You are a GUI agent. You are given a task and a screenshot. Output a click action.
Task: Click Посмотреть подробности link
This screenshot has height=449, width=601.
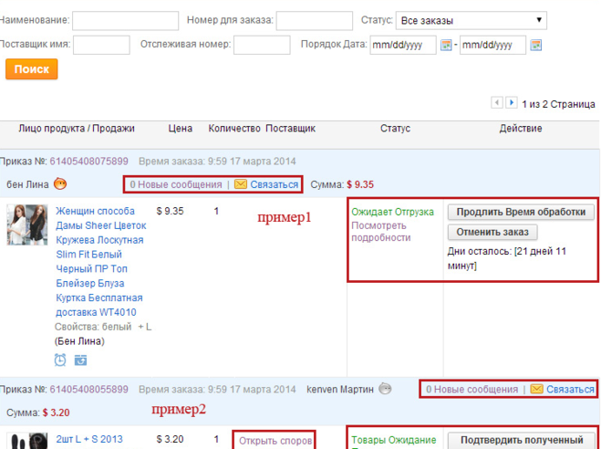point(381,232)
